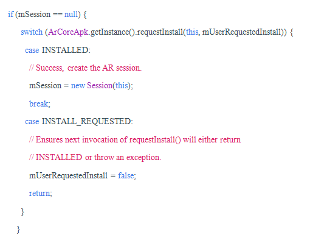Click the comment 'Success, create the AR session.'
Viewport: 324px width, 238px height.
pos(85,68)
